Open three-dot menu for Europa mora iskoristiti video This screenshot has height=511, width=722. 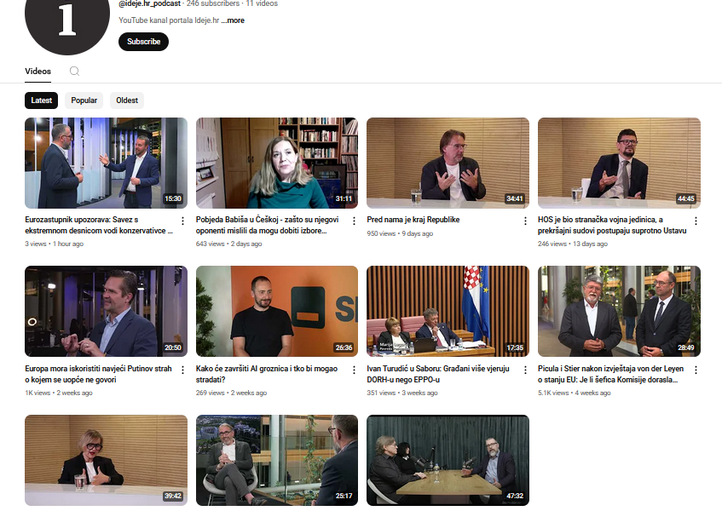pos(182,370)
